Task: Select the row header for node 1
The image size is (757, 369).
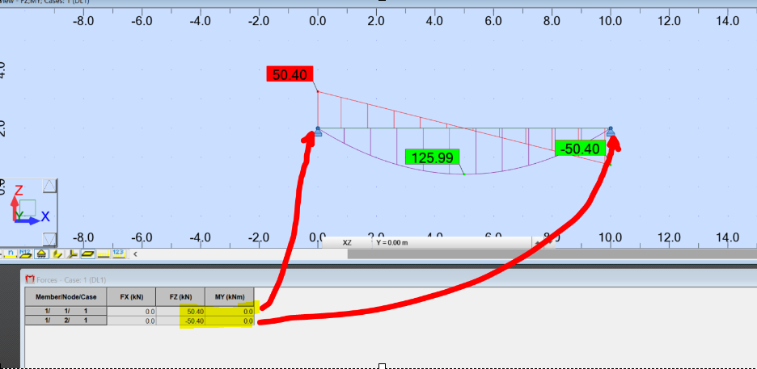Action: click(66, 311)
